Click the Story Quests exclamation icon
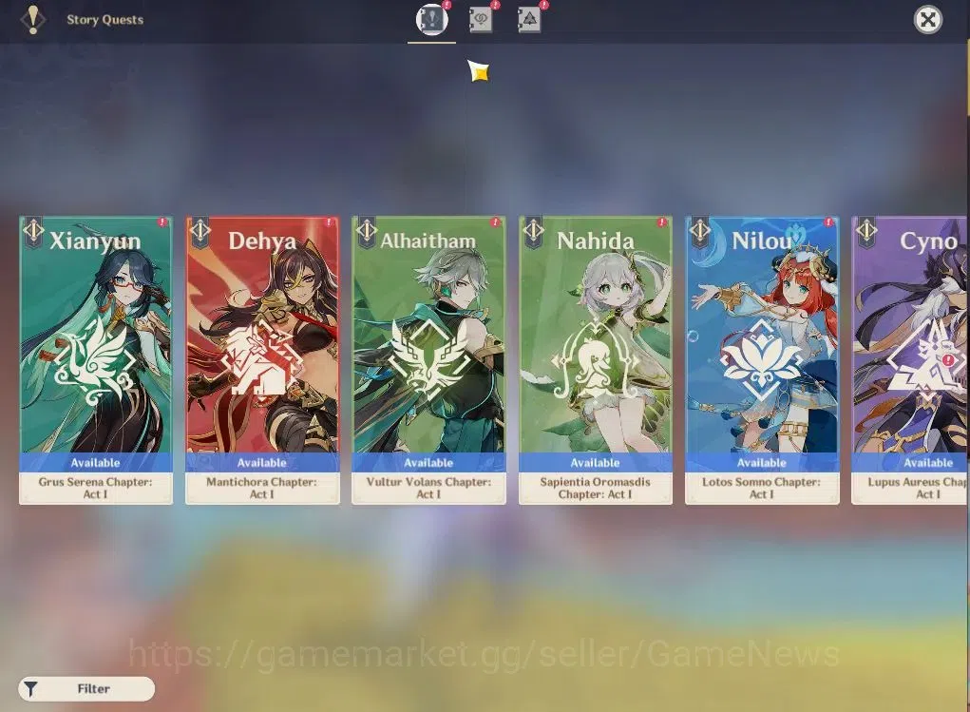The height and width of the screenshot is (712, 970). 33,19
